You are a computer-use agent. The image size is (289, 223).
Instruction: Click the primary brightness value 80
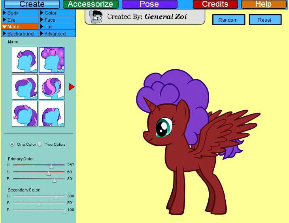pyautogui.click(x=70, y=179)
